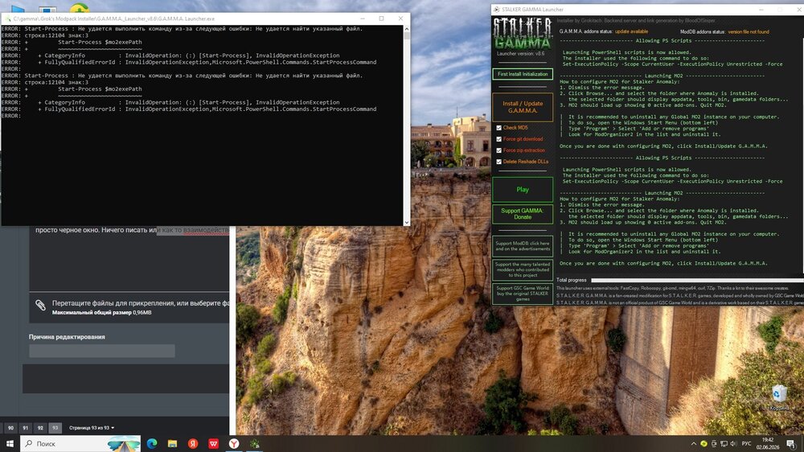Click the Windows search box
This screenshot has width=804, height=452.
pyautogui.click(x=80, y=444)
